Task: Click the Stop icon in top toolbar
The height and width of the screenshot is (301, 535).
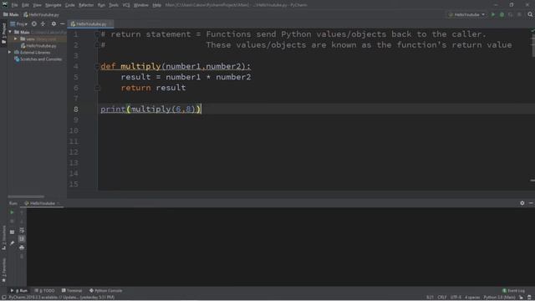Action: (x=519, y=15)
